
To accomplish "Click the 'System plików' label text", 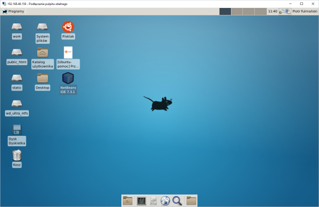I will [42, 39].
